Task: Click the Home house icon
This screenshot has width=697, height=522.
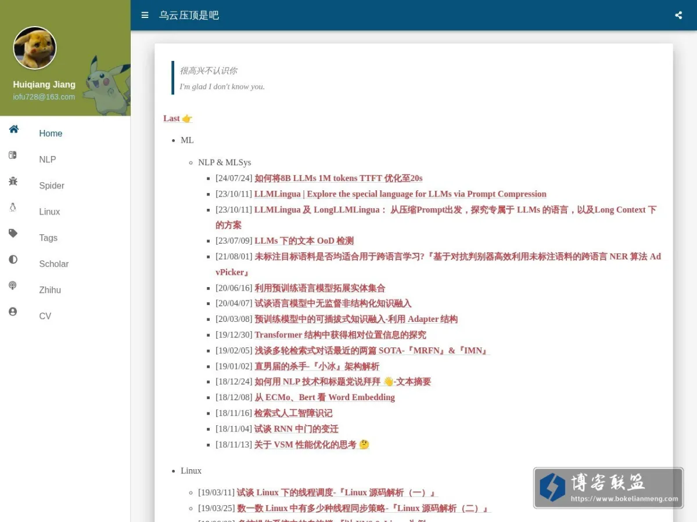Action: pyautogui.click(x=13, y=129)
